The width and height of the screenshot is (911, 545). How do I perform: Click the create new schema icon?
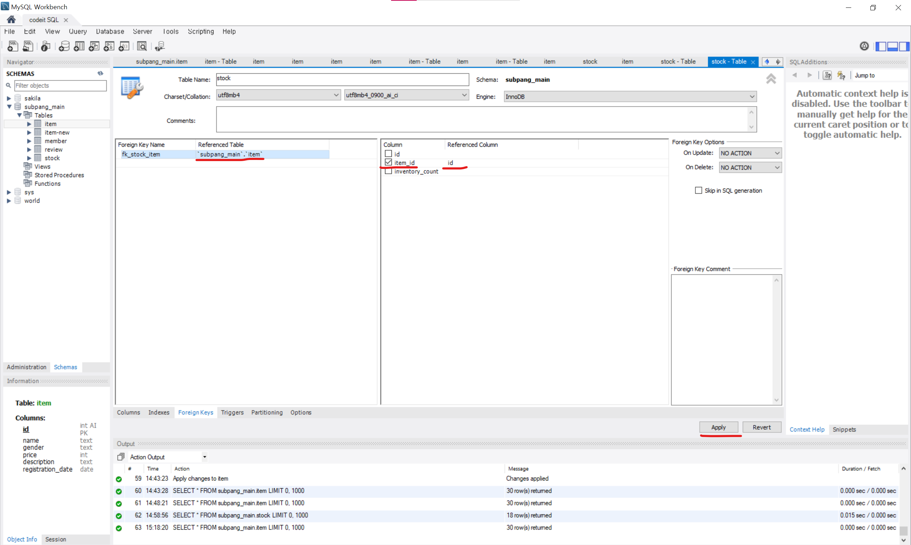64,46
